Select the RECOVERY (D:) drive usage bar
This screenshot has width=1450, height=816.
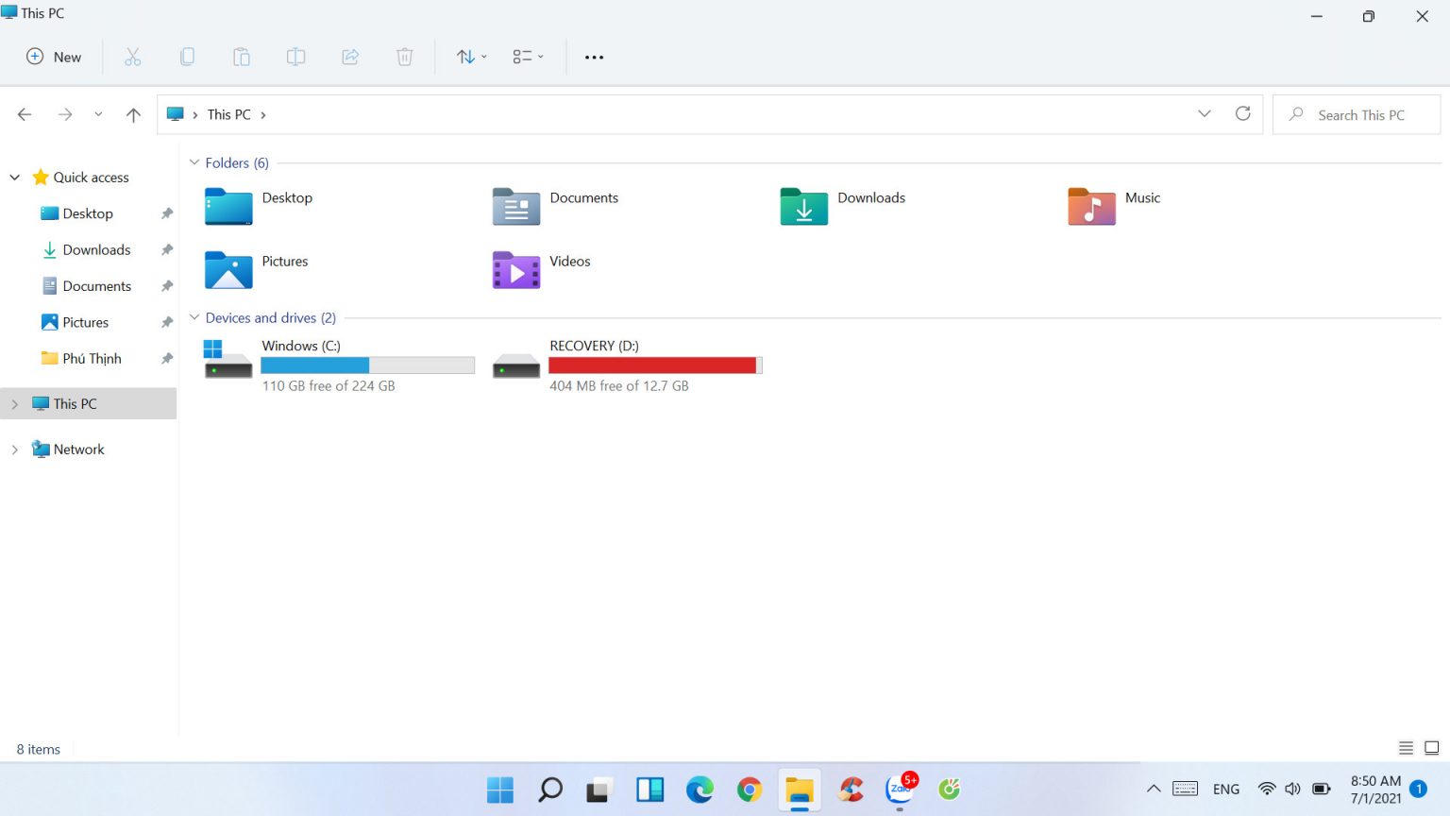pyautogui.click(x=654, y=365)
